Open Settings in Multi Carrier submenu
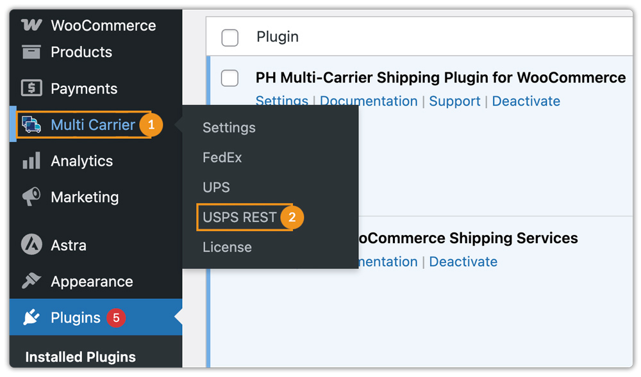The width and height of the screenshot is (641, 377). point(229,127)
